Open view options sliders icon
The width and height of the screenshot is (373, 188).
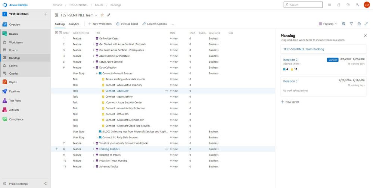click(x=344, y=24)
